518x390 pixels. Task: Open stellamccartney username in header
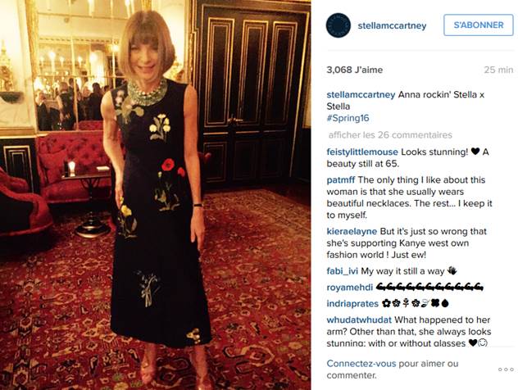(392, 25)
